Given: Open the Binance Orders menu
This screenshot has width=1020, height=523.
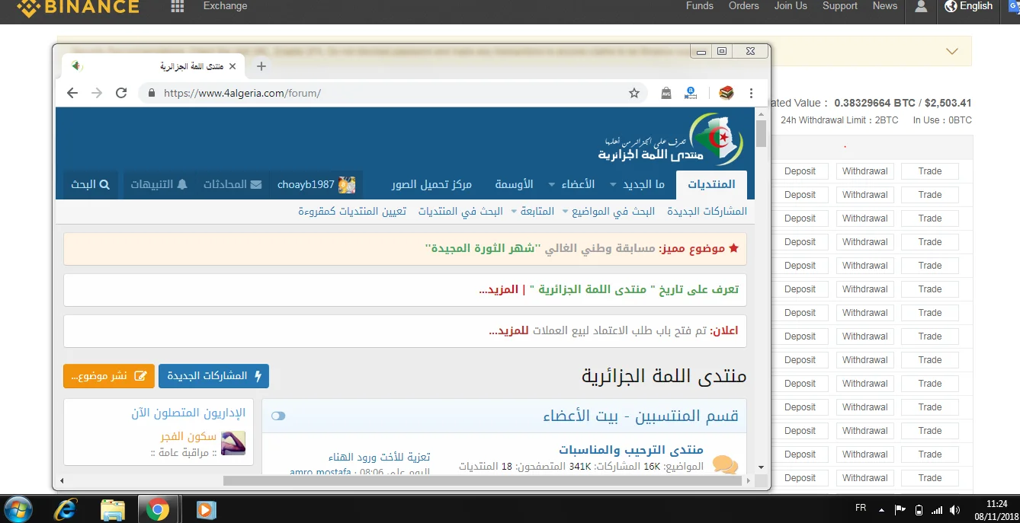Looking at the screenshot, I should tap(743, 6).
